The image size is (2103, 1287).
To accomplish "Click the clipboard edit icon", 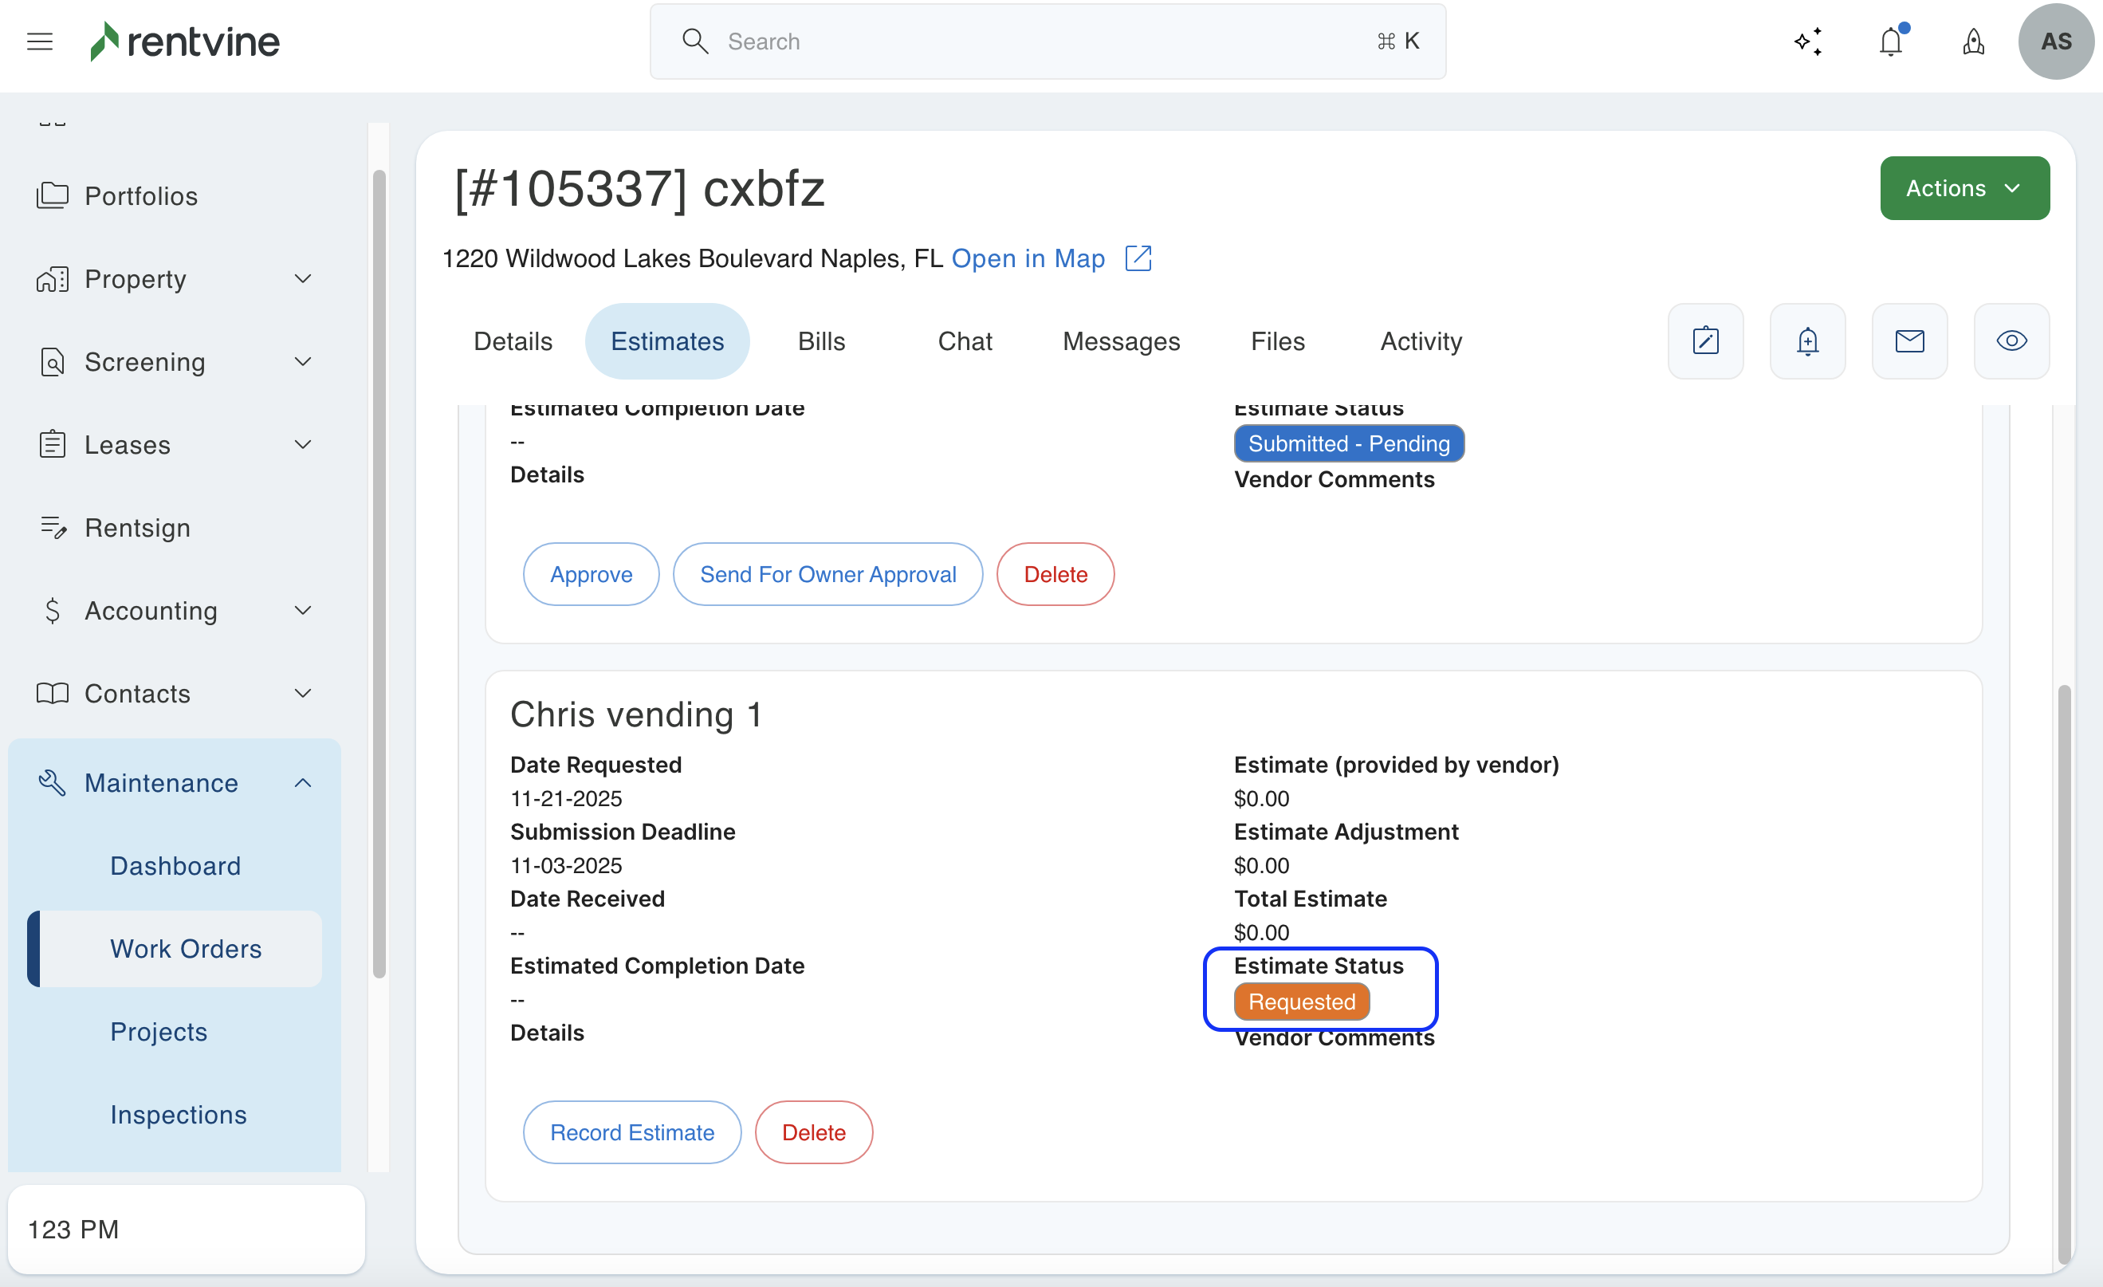I will [x=1705, y=341].
